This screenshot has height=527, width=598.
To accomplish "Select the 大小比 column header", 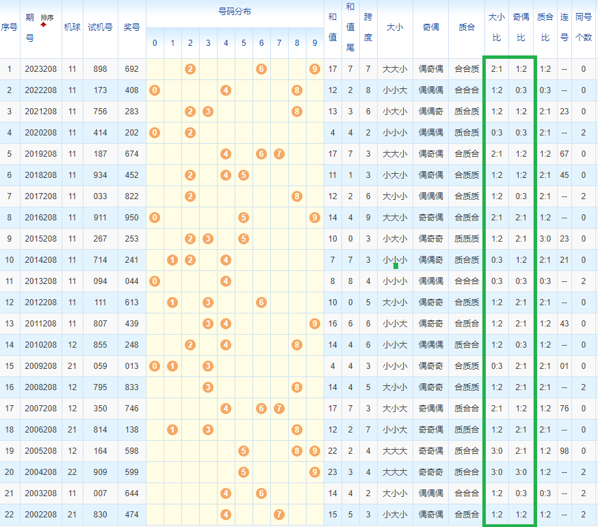I will pos(496,27).
